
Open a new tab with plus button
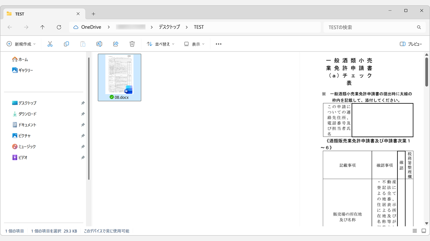pyautogui.click(x=93, y=14)
